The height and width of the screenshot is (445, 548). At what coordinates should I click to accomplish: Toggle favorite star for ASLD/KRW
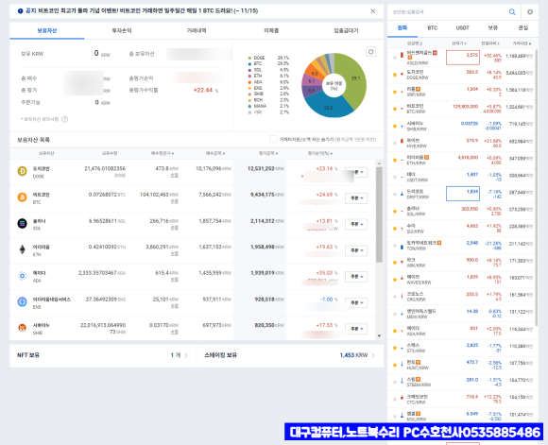coord(395,58)
